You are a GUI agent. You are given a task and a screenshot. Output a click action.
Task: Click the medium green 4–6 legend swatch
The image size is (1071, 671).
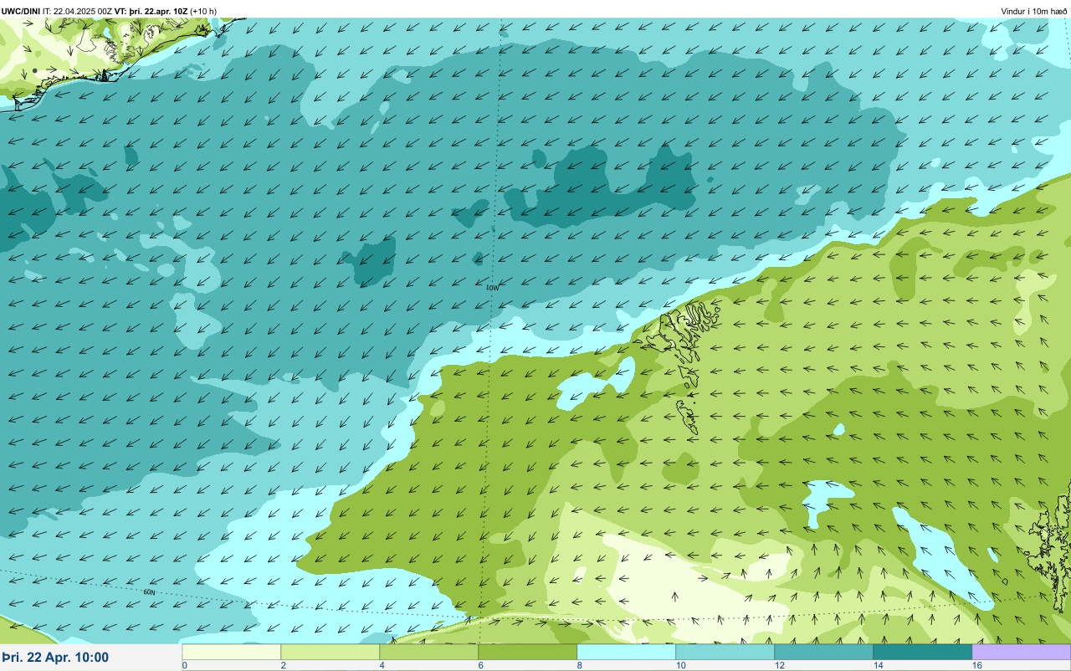point(428,651)
